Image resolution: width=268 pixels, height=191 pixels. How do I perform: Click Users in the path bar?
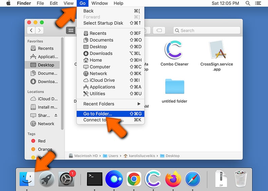tap(111, 156)
